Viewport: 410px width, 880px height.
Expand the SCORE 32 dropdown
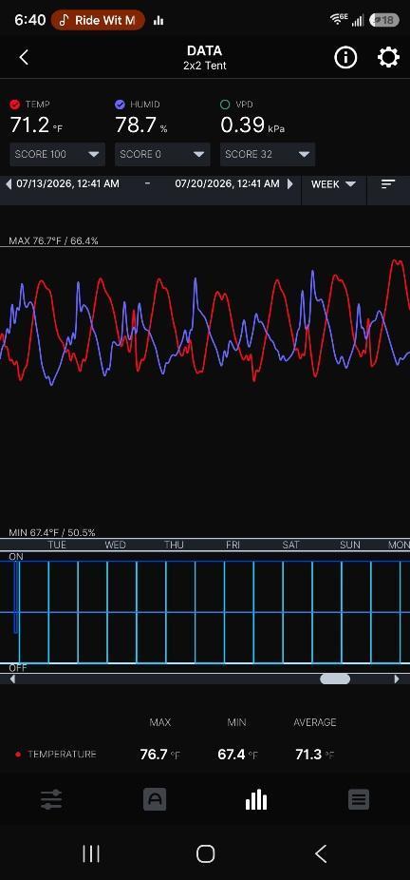[x=268, y=154]
